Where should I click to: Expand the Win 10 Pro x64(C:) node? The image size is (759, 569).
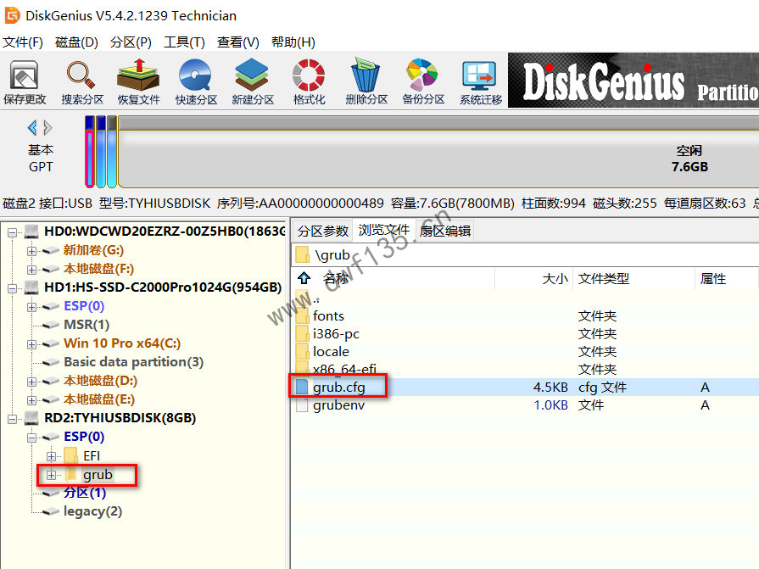click(31, 344)
